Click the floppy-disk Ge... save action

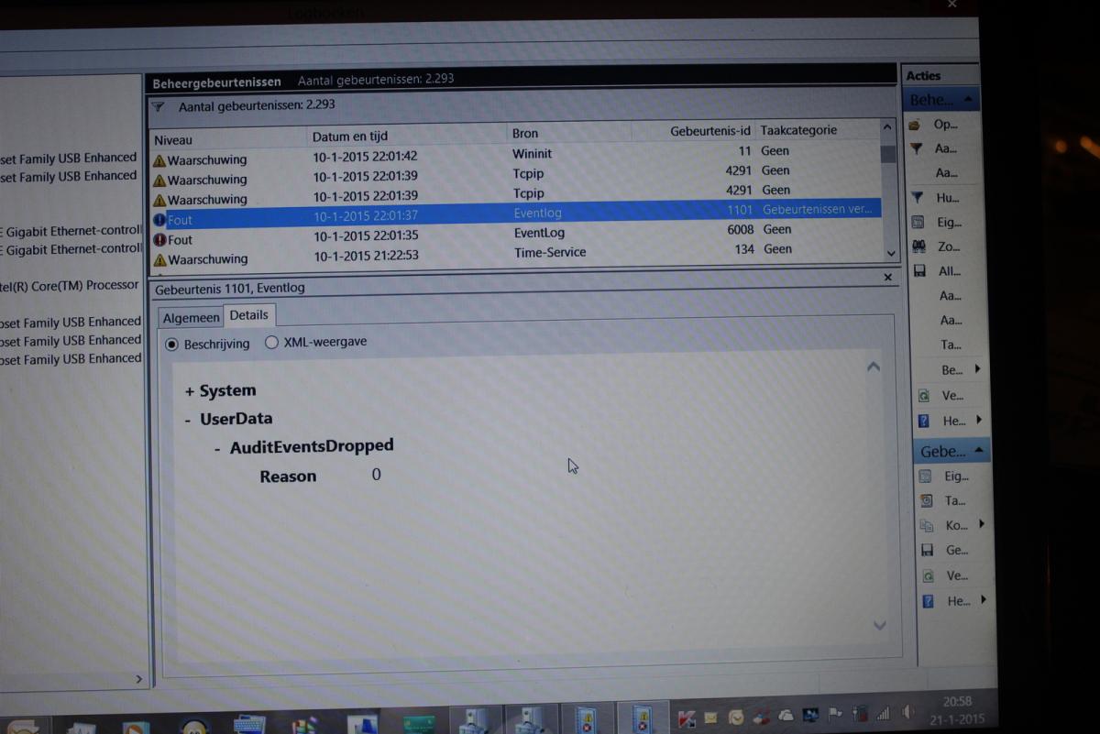pyautogui.click(x=927, y=550)
